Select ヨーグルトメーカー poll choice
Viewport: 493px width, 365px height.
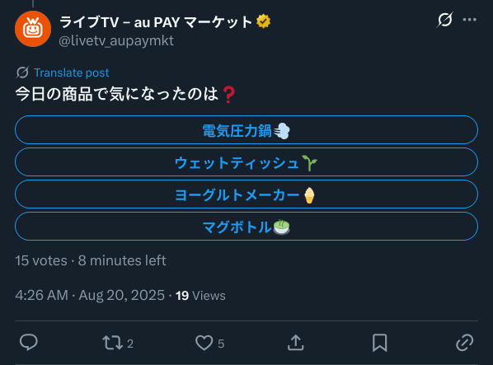coord(246,194)
